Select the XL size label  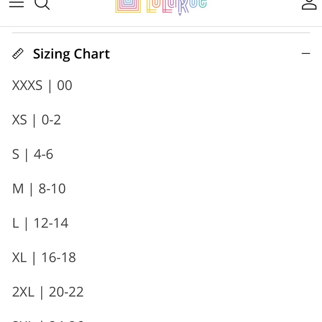tap(19, 258)
